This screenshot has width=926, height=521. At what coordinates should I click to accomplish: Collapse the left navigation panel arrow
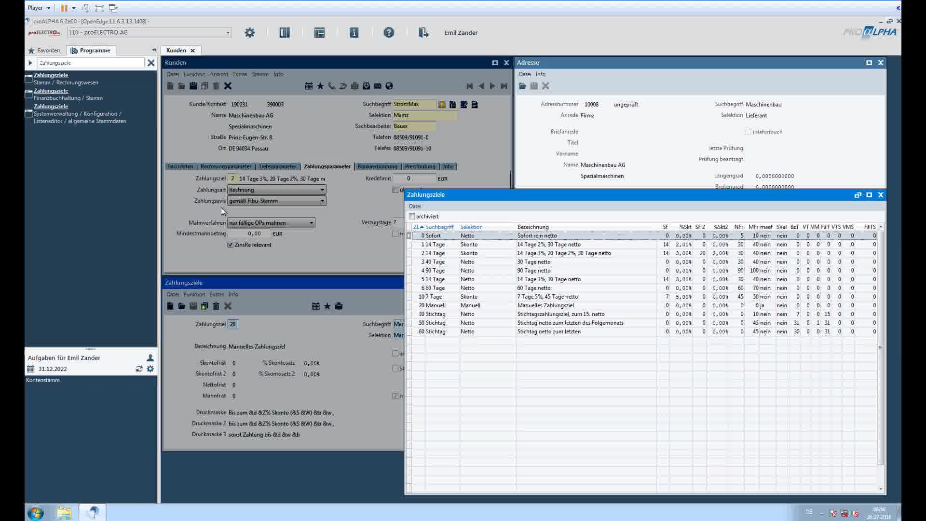tap(154, 50)
